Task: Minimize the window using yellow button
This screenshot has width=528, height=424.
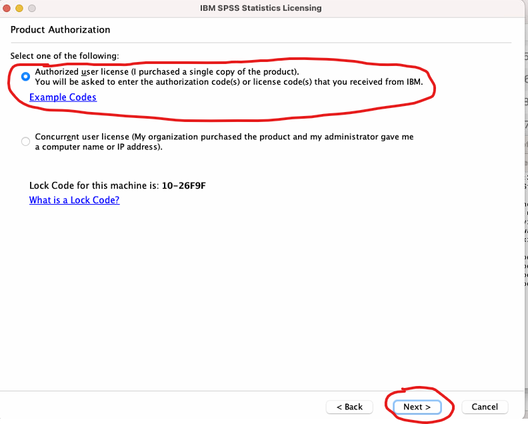Action: 19,8
